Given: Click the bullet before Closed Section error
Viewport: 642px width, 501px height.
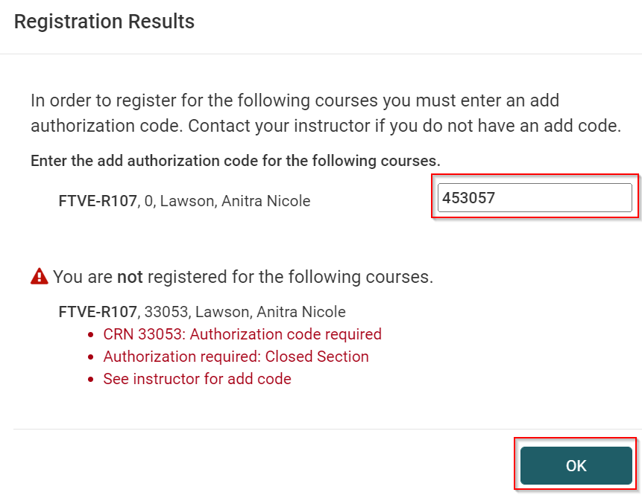Looking at the screenshot, I should 91,357.
